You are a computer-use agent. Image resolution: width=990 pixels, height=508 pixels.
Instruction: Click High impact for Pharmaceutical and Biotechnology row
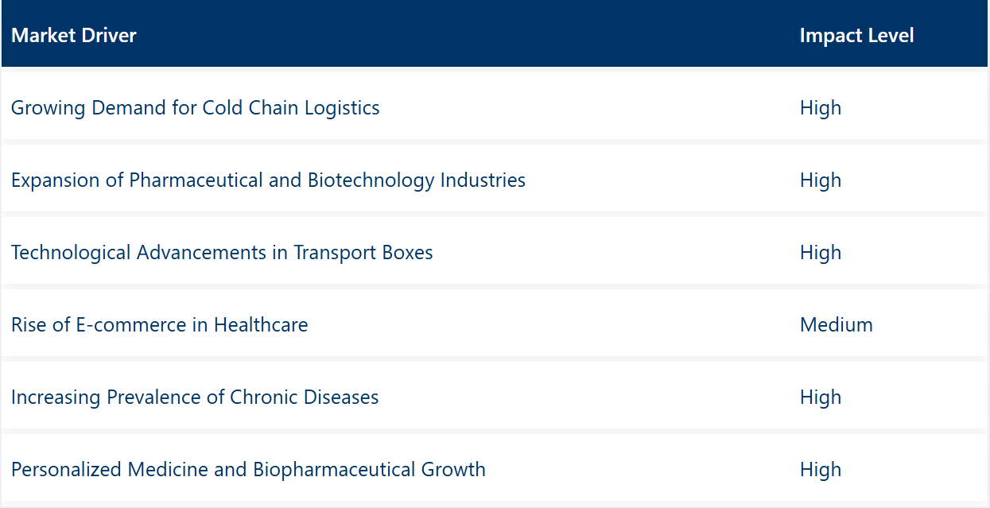coord(821,180)
